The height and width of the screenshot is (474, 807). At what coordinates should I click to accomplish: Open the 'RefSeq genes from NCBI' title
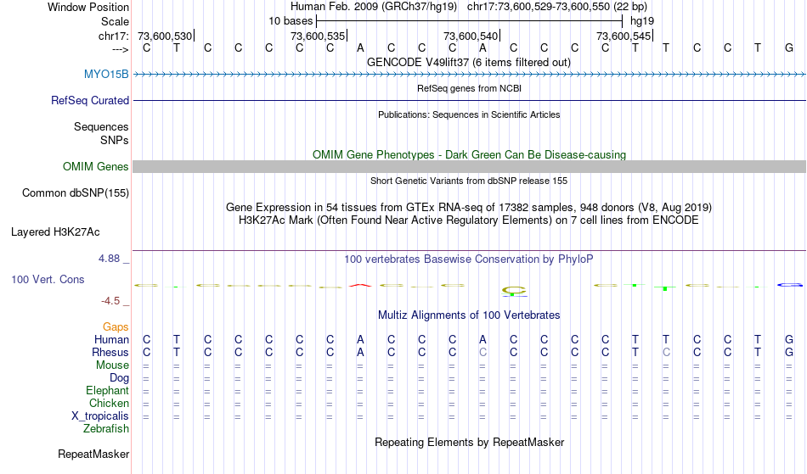(469, 88)
